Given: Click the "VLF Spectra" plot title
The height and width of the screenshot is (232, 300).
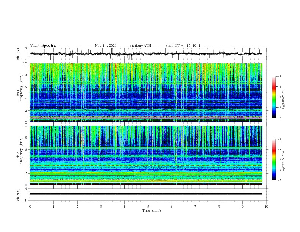Looking at the screenshot, I should coord(43,45).
